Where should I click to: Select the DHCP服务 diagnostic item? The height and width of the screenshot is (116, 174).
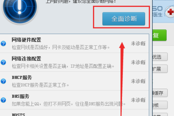pyautogui.click(x=74, y=81)
